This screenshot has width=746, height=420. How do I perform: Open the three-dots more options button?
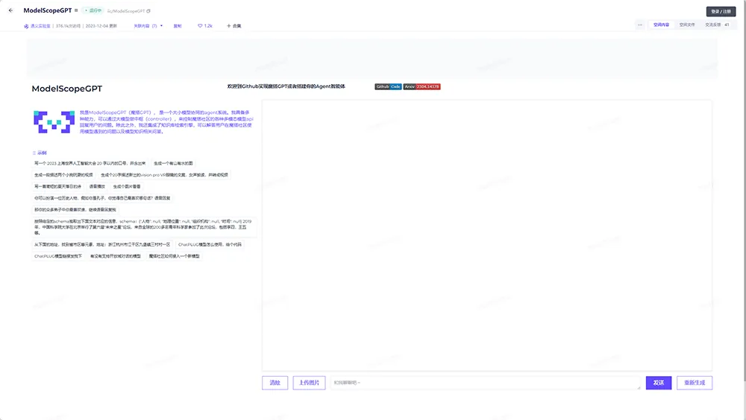640,25
